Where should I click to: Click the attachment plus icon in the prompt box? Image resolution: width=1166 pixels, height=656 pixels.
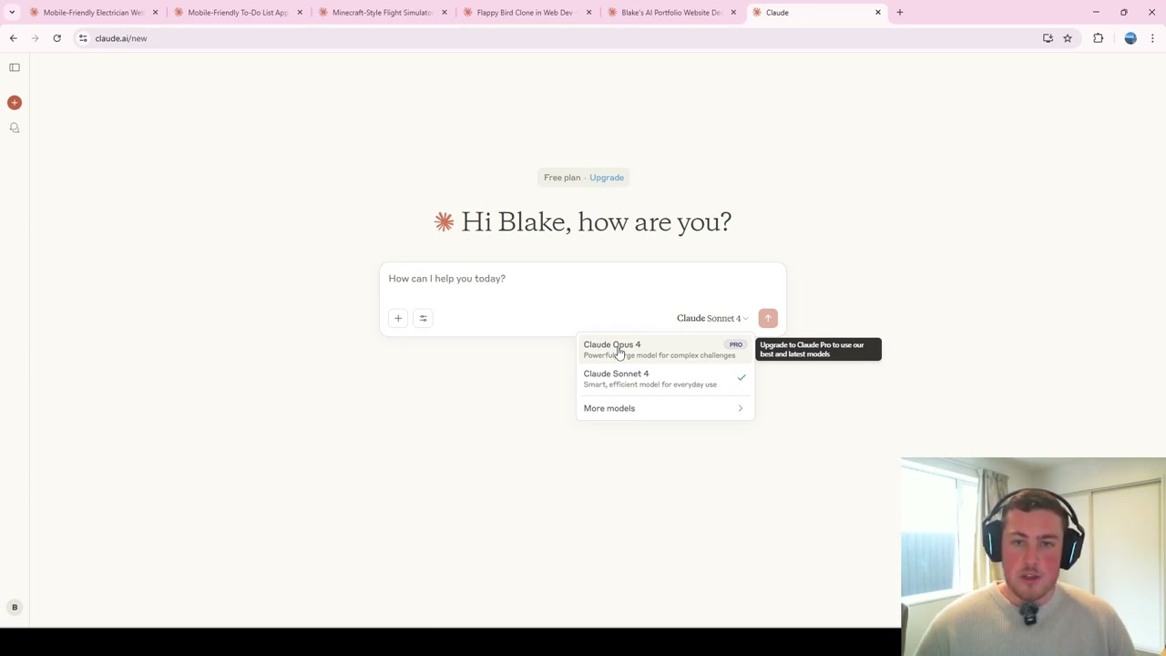398,318
